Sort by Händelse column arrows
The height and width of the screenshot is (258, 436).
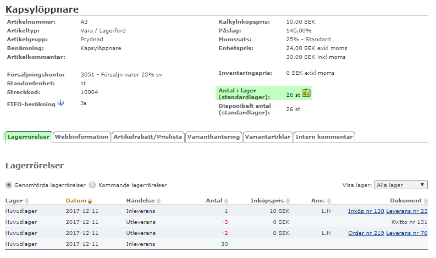click(x=159, y=201)
